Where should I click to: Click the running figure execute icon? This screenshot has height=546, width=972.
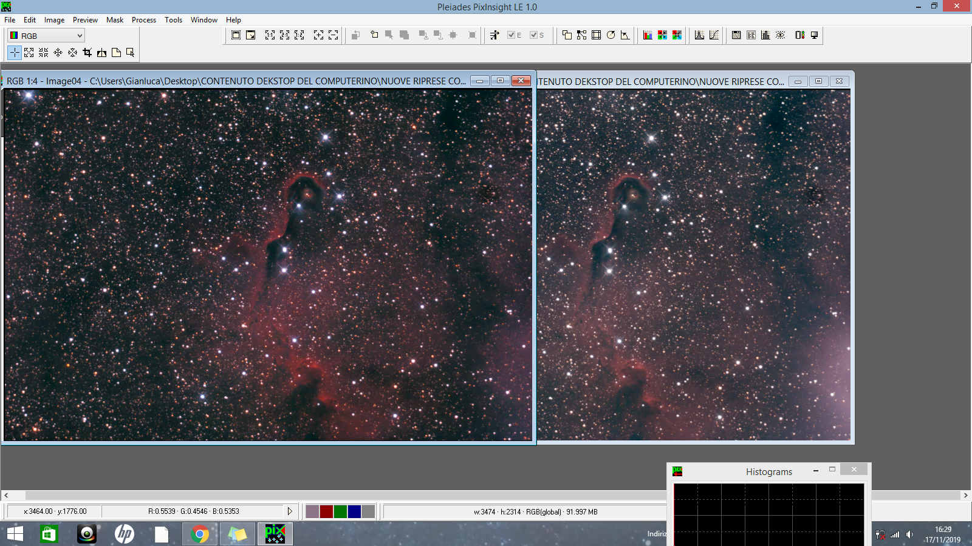click(495, 35)
